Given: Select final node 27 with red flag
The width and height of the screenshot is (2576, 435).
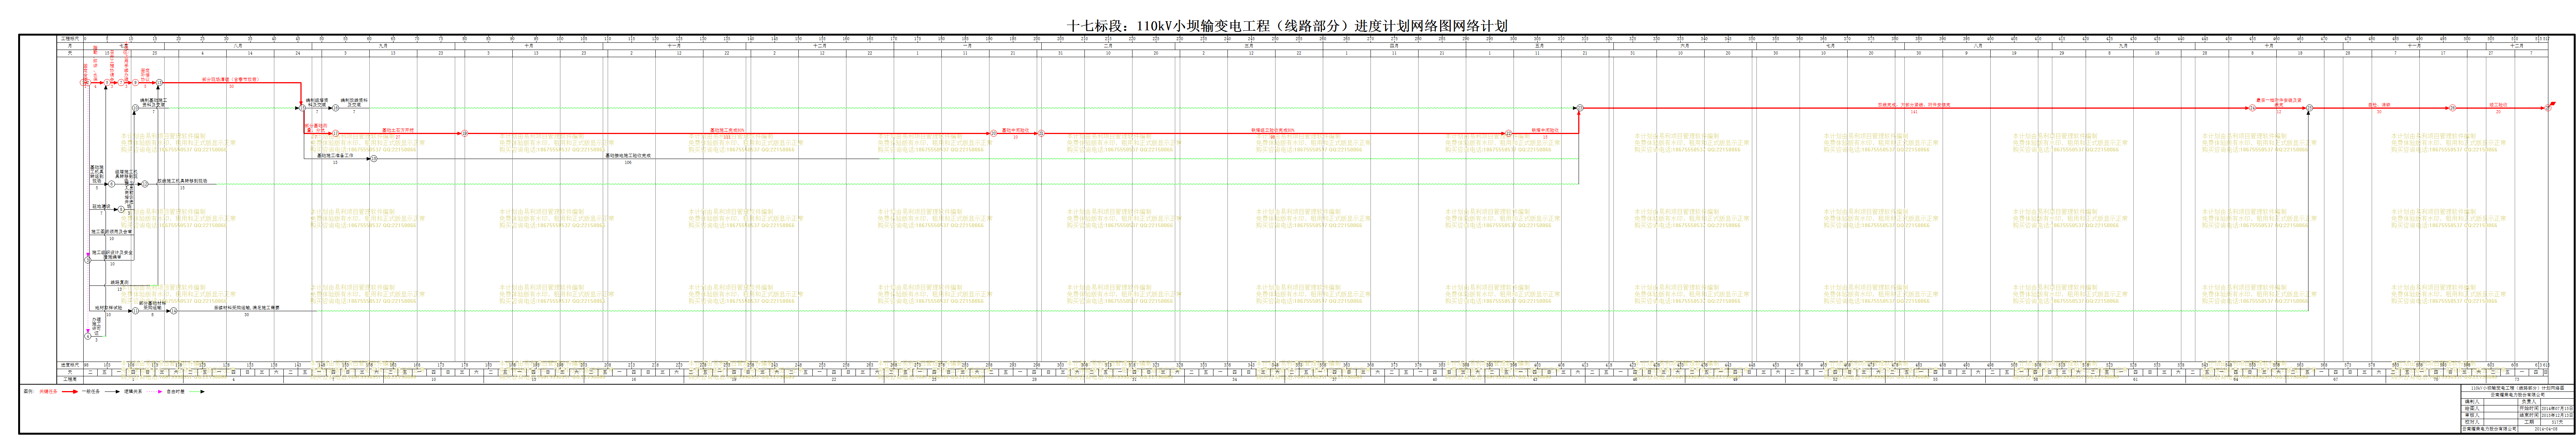Looking at the screenshot, I should pos(2548,108).
